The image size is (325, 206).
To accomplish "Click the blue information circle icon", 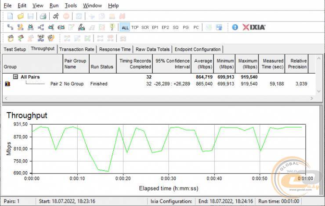I will point(235,27).
